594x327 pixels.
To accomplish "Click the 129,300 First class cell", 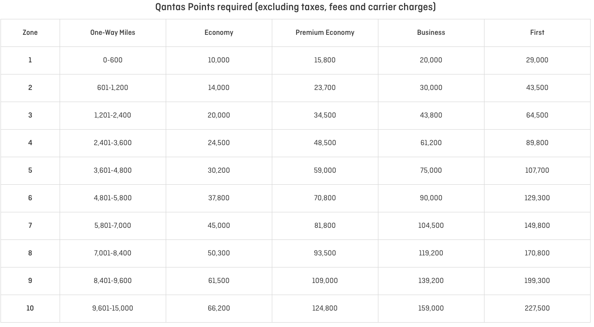I will coord(537,198).
